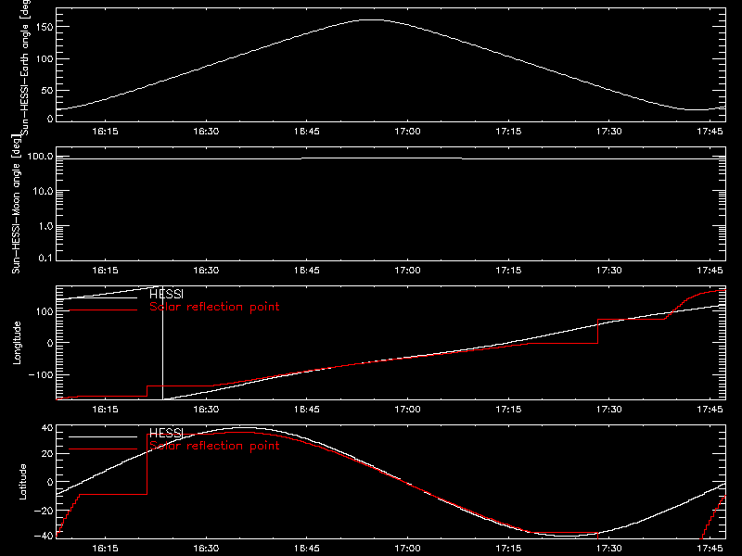Select 17:30 label under Moon angle plot
This screenshot has width=742, height=556.
pos(609,270)
